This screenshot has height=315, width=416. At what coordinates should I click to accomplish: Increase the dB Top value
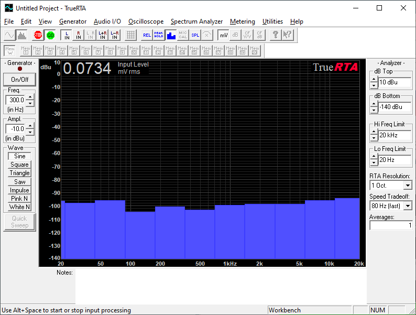pyautogui.click(x=374, y=80)
